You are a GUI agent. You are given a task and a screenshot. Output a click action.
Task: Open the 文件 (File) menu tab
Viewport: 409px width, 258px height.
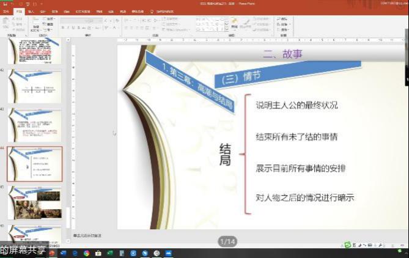6,11
